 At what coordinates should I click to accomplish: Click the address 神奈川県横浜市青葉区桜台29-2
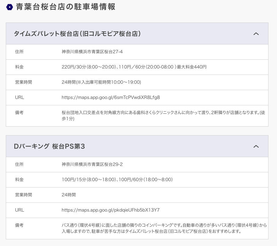(92, 164)
